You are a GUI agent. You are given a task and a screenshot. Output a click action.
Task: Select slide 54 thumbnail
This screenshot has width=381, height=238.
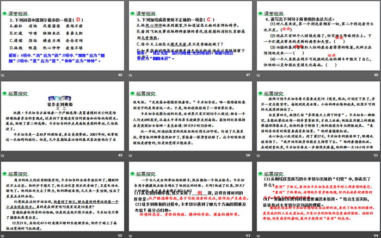[317, 198]
